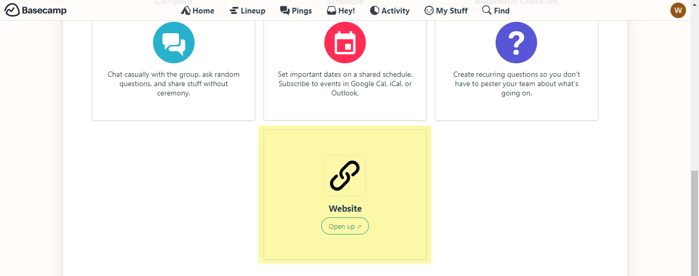This screenshot has width=699, height=276.
Task: Go to Home in navigation bar
Action: coord(198,10)
